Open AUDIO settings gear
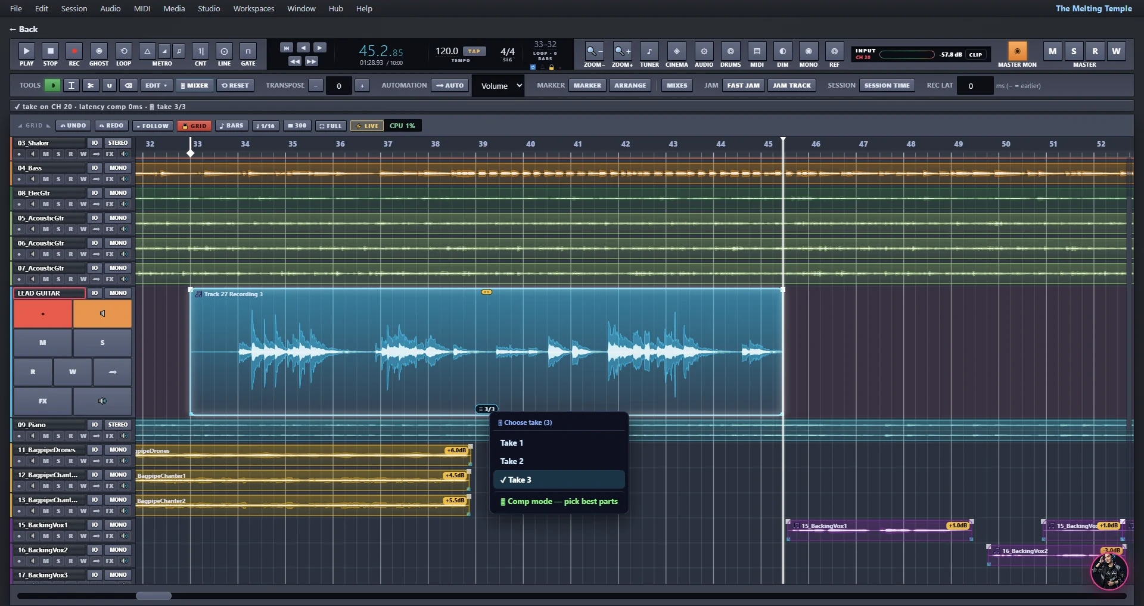This screenshot has width=1144, height=606. coord(704,51)
